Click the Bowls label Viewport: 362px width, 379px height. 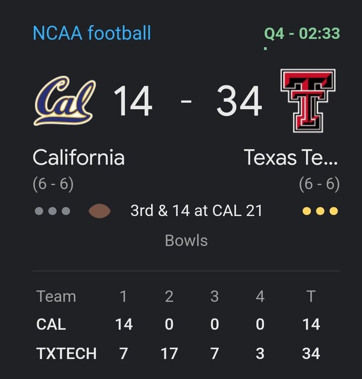[186, 240]
